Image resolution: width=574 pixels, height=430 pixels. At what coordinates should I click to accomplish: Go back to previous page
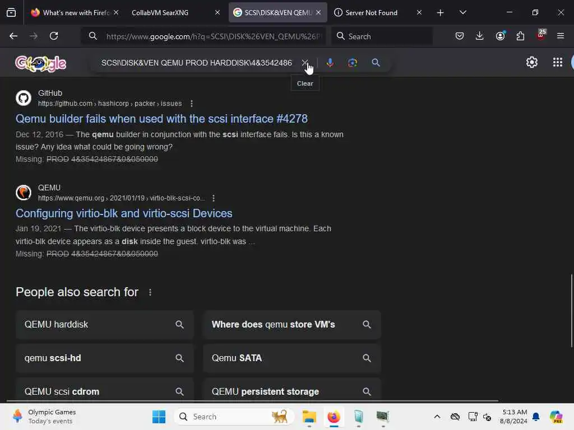click(x=13, y=36)
